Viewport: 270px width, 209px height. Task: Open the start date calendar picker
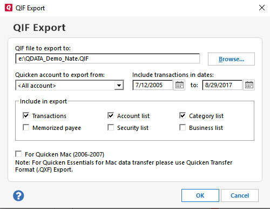pyautogui.click(x=179, y=85)
